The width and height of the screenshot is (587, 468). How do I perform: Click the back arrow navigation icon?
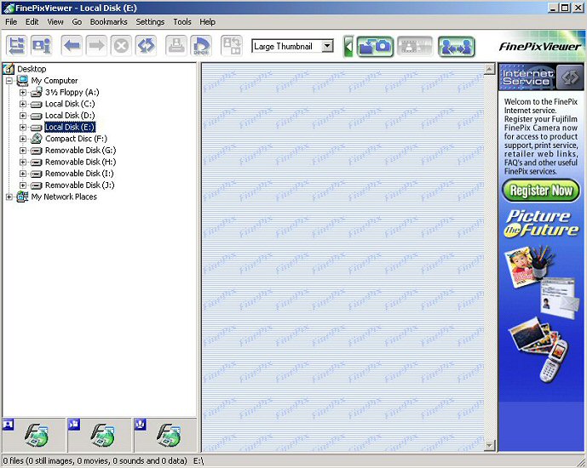tap(72, 45)
